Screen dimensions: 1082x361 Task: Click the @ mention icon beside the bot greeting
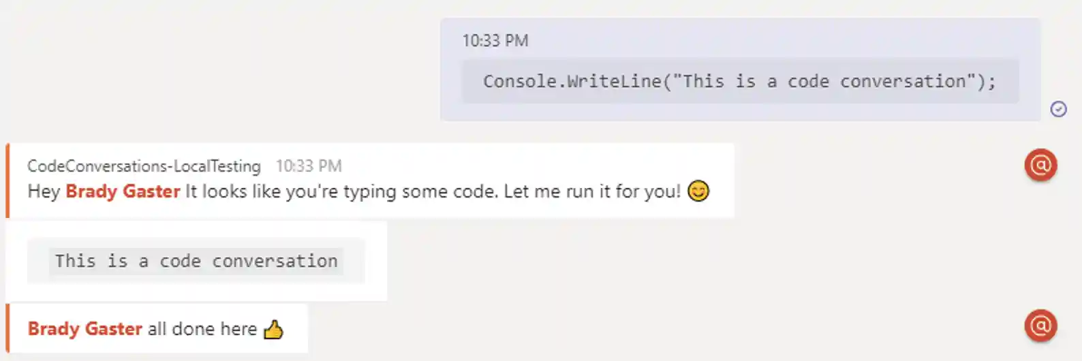(x=1040, y=165)
